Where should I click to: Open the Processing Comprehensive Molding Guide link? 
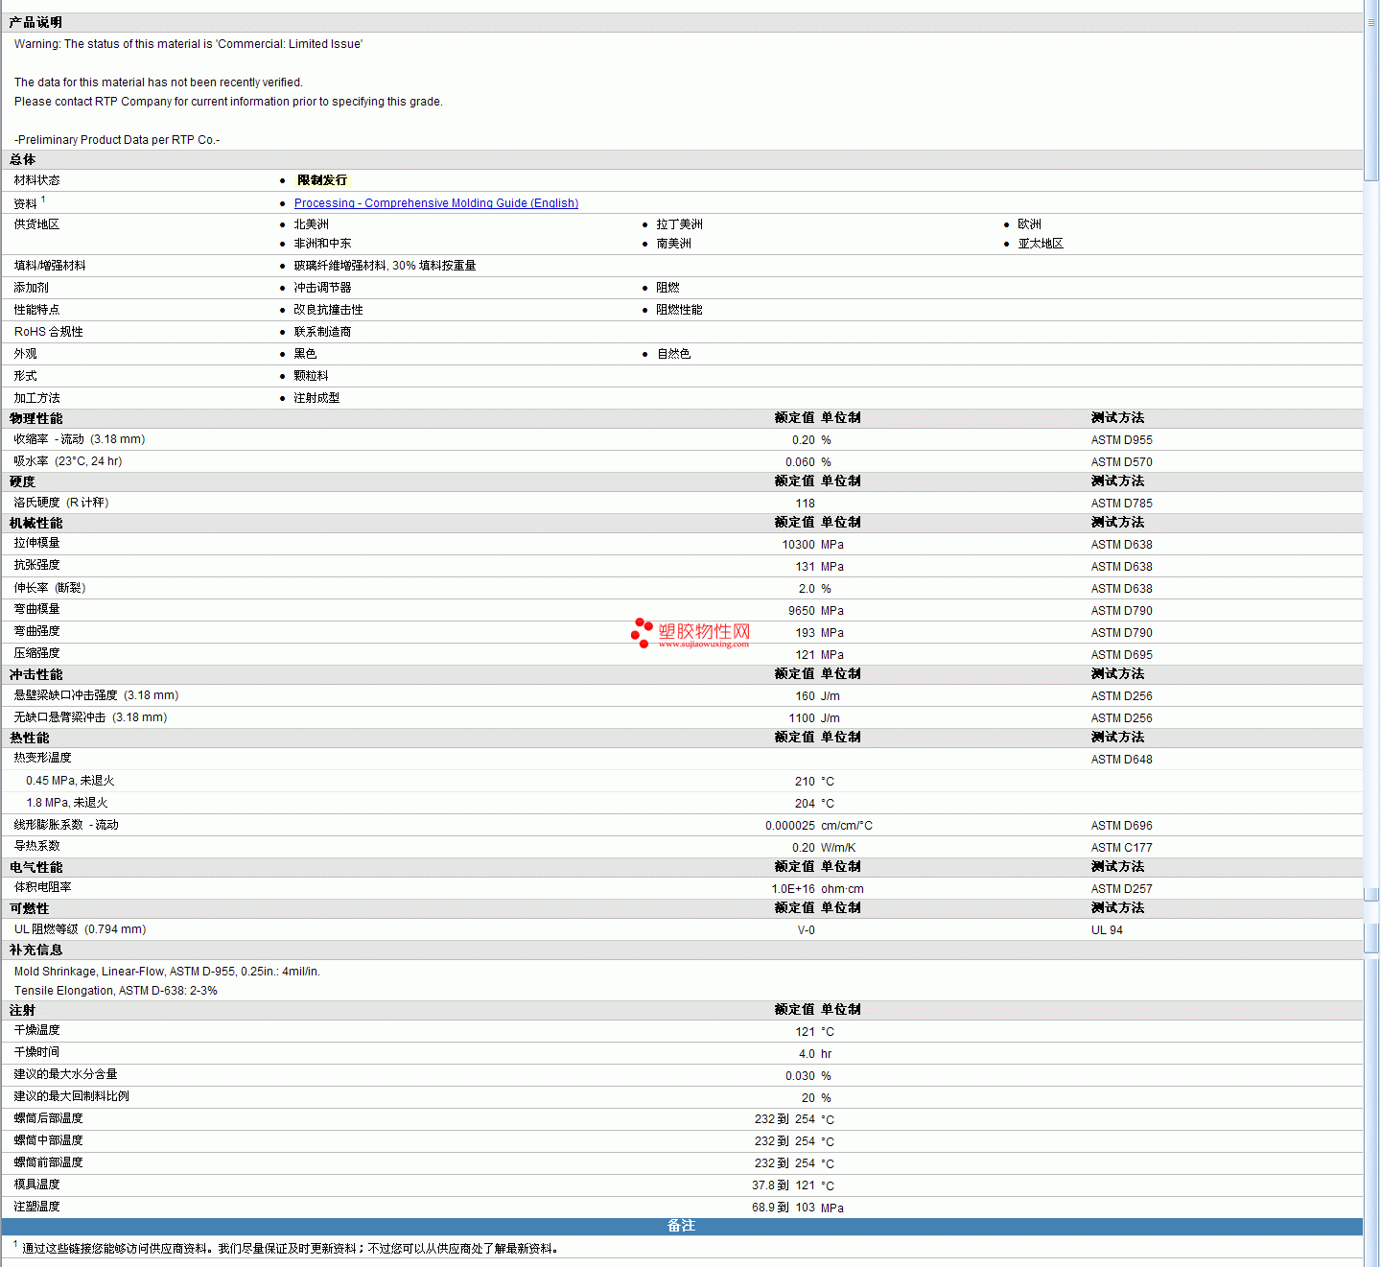pyautogui.click(x=435, y=203)
